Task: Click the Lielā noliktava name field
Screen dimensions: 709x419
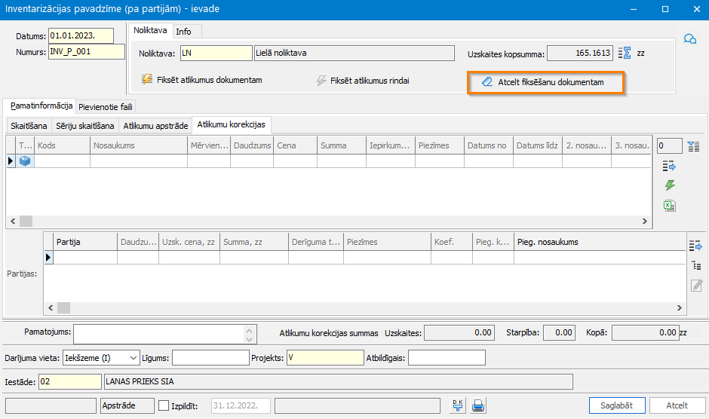Action: 354,53
